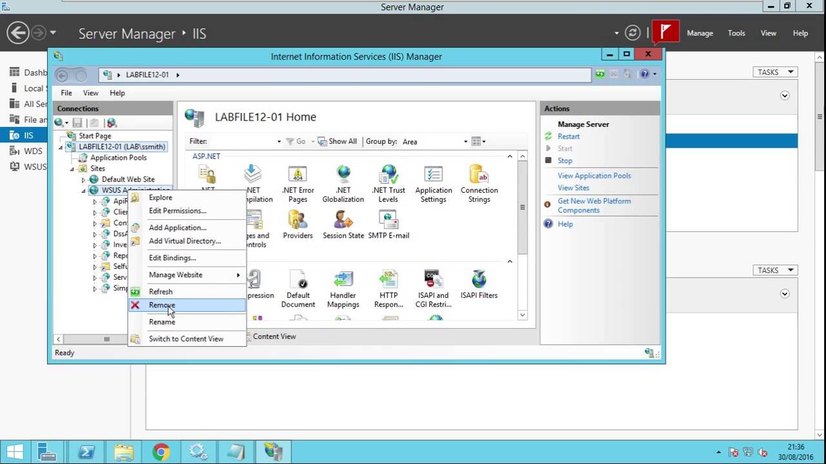Open Application Settings feature icon
The height and width of the screenshot is (464, 826).
[x=434, y=184]
